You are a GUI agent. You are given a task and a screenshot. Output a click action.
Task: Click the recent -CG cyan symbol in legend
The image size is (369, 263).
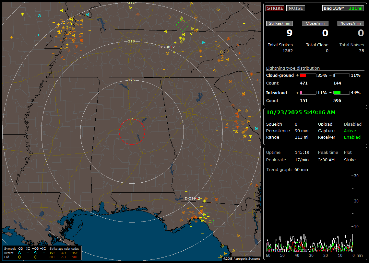pyautogui.click(x=20, y=253)
